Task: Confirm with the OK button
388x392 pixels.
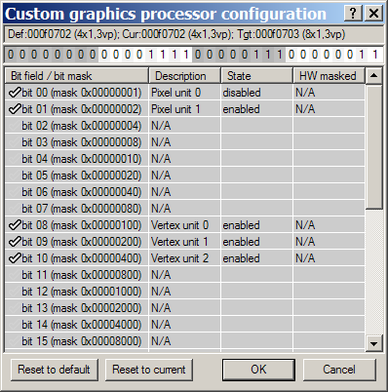Action: click(258, 370)
